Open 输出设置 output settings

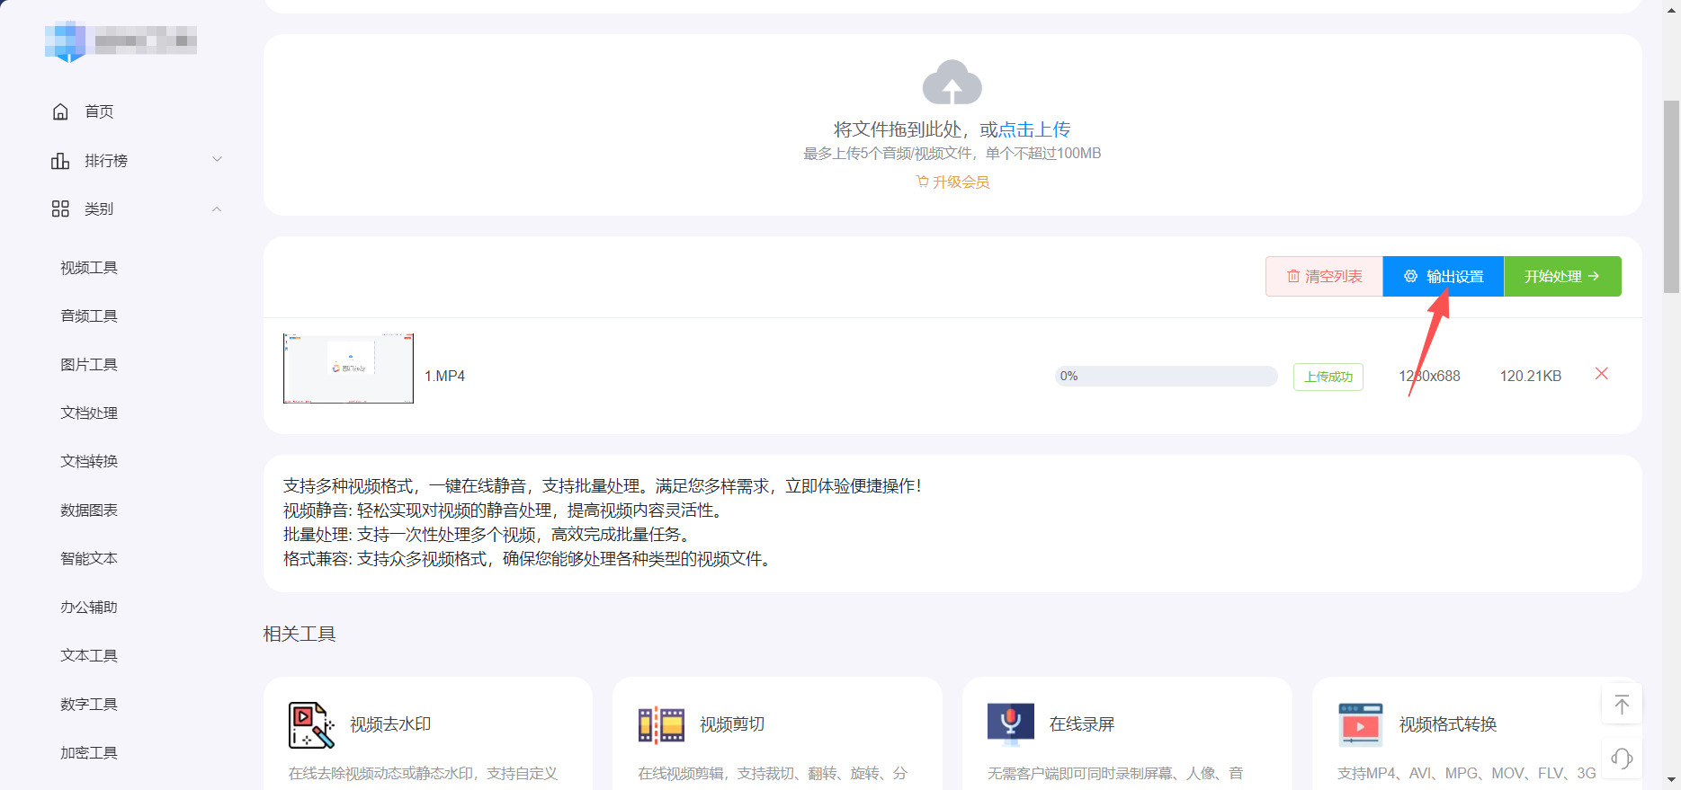pos(1444,276)
